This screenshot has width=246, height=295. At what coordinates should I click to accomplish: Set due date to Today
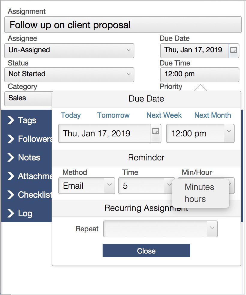tap(71, 115)
